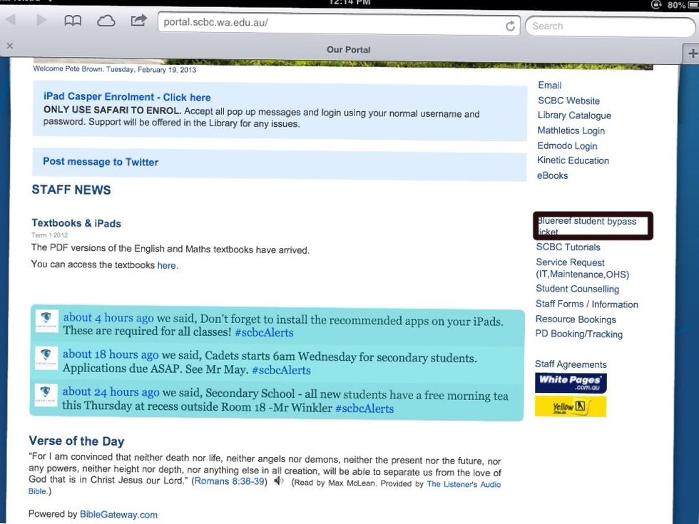
Task: Open the Edmodo Login link
Action: pos(567,145)
